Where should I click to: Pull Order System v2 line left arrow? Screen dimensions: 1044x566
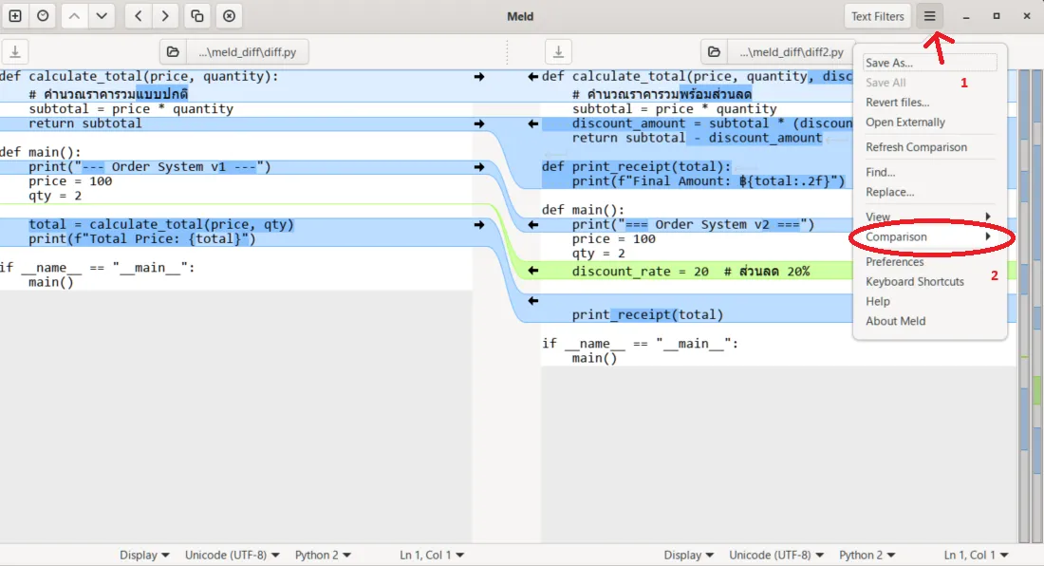532,225
